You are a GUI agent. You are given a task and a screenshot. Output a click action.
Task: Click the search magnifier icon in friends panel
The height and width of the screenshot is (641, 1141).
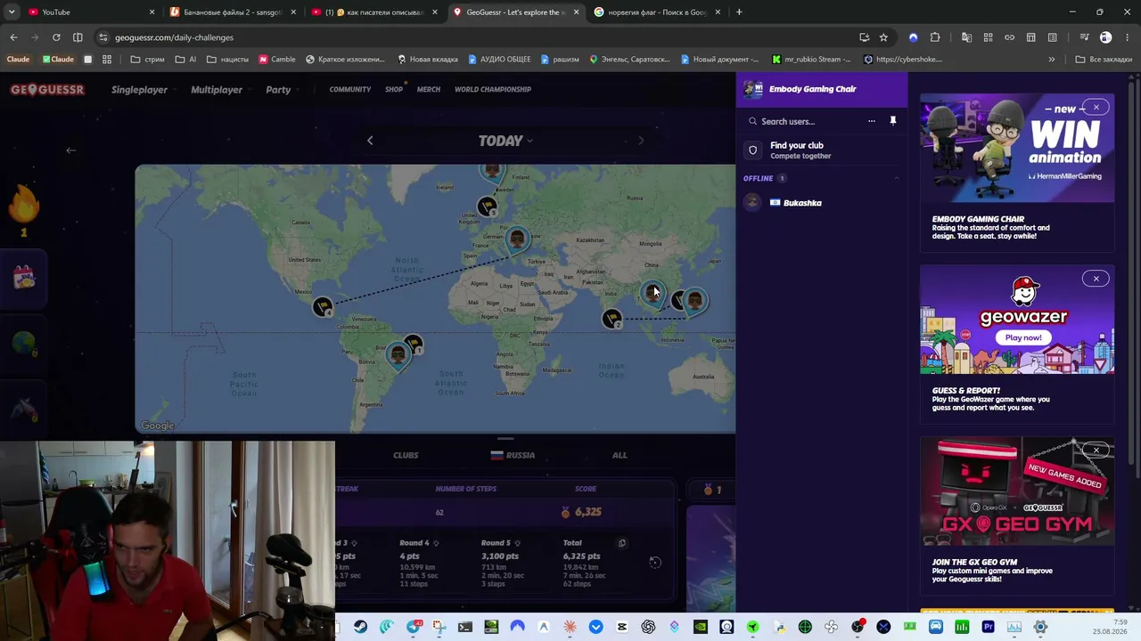752,121
